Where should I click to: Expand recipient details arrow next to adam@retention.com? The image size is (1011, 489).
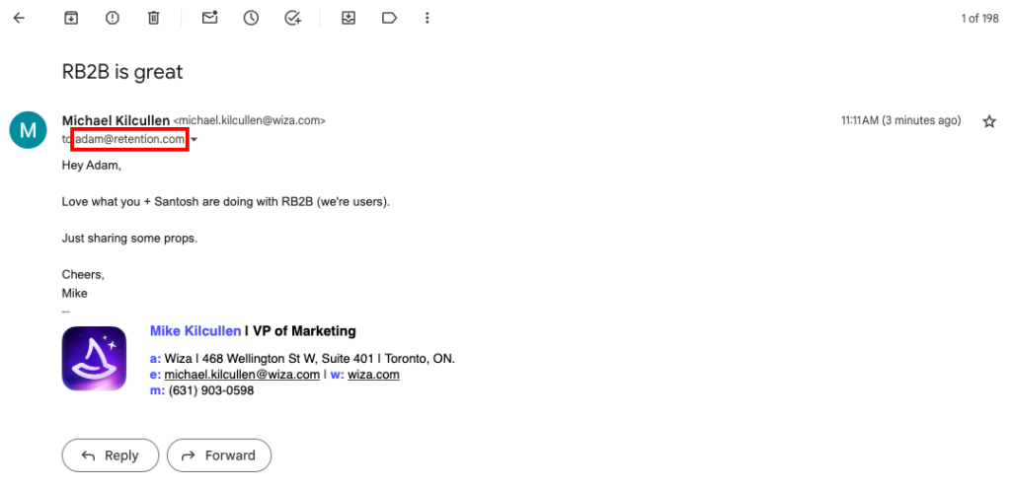pos(194,140)
